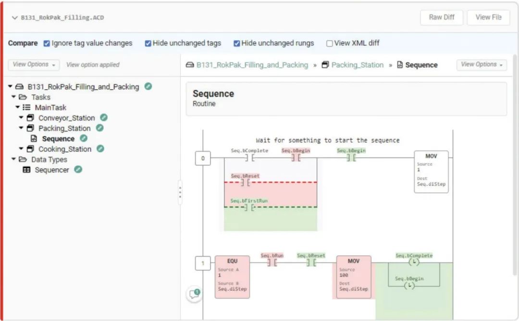Open the left panel View Options dropdown
Screen dimensions: 519x321
tap(34, 64)
